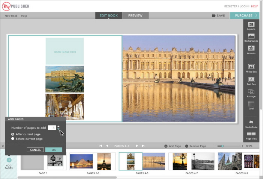Open the New Book menu
The image size is (263, 179).
(11, 16)
